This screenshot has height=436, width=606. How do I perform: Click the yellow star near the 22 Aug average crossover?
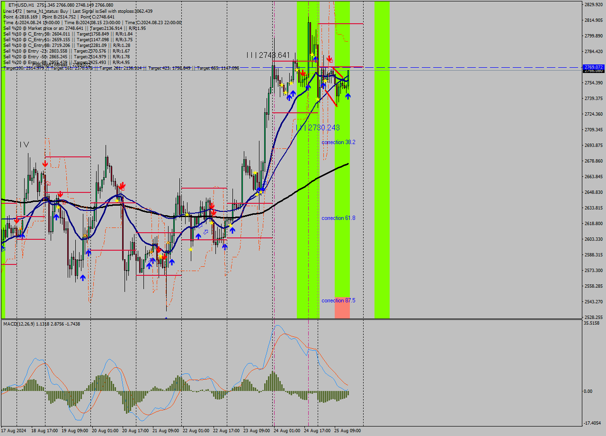[211, 222]
